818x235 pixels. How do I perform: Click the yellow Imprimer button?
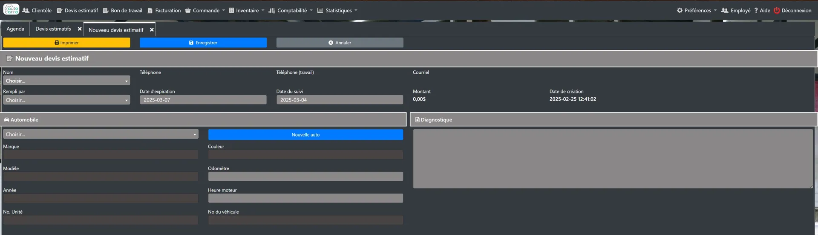click(66, 43)
